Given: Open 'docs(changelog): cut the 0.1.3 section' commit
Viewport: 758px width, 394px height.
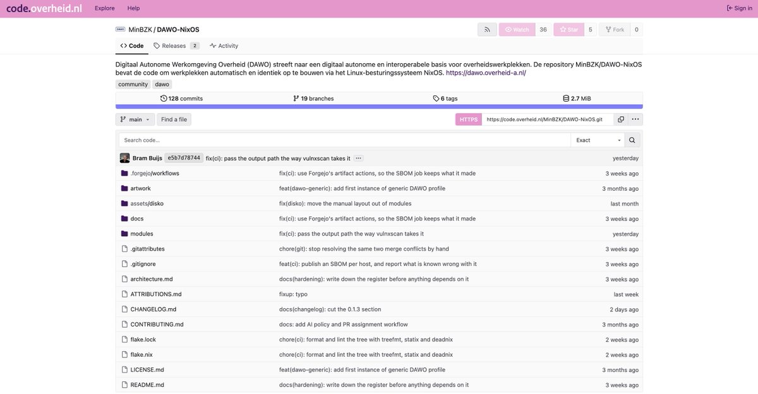Looking at the screenshot, I should (330, 309).
